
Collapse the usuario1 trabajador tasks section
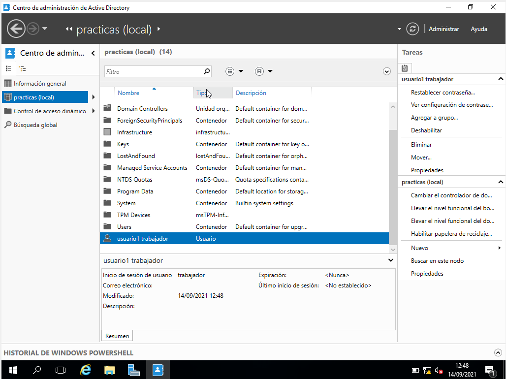[501, 79]
